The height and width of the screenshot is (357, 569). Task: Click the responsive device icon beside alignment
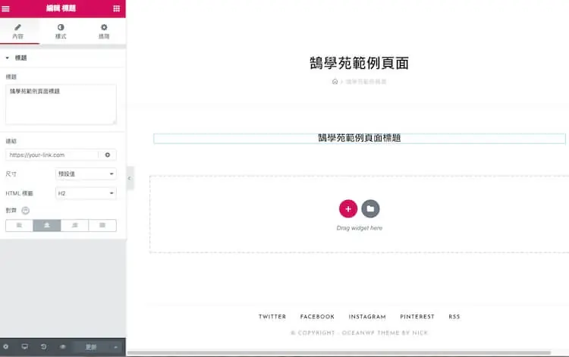point(25,210)
